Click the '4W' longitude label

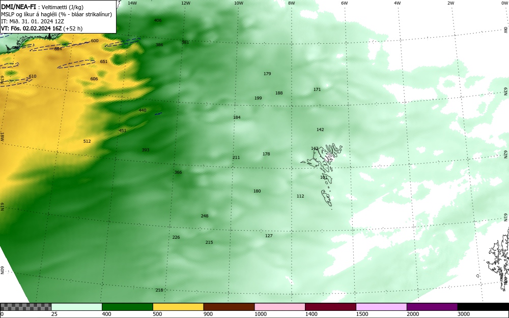click(398, 3)
